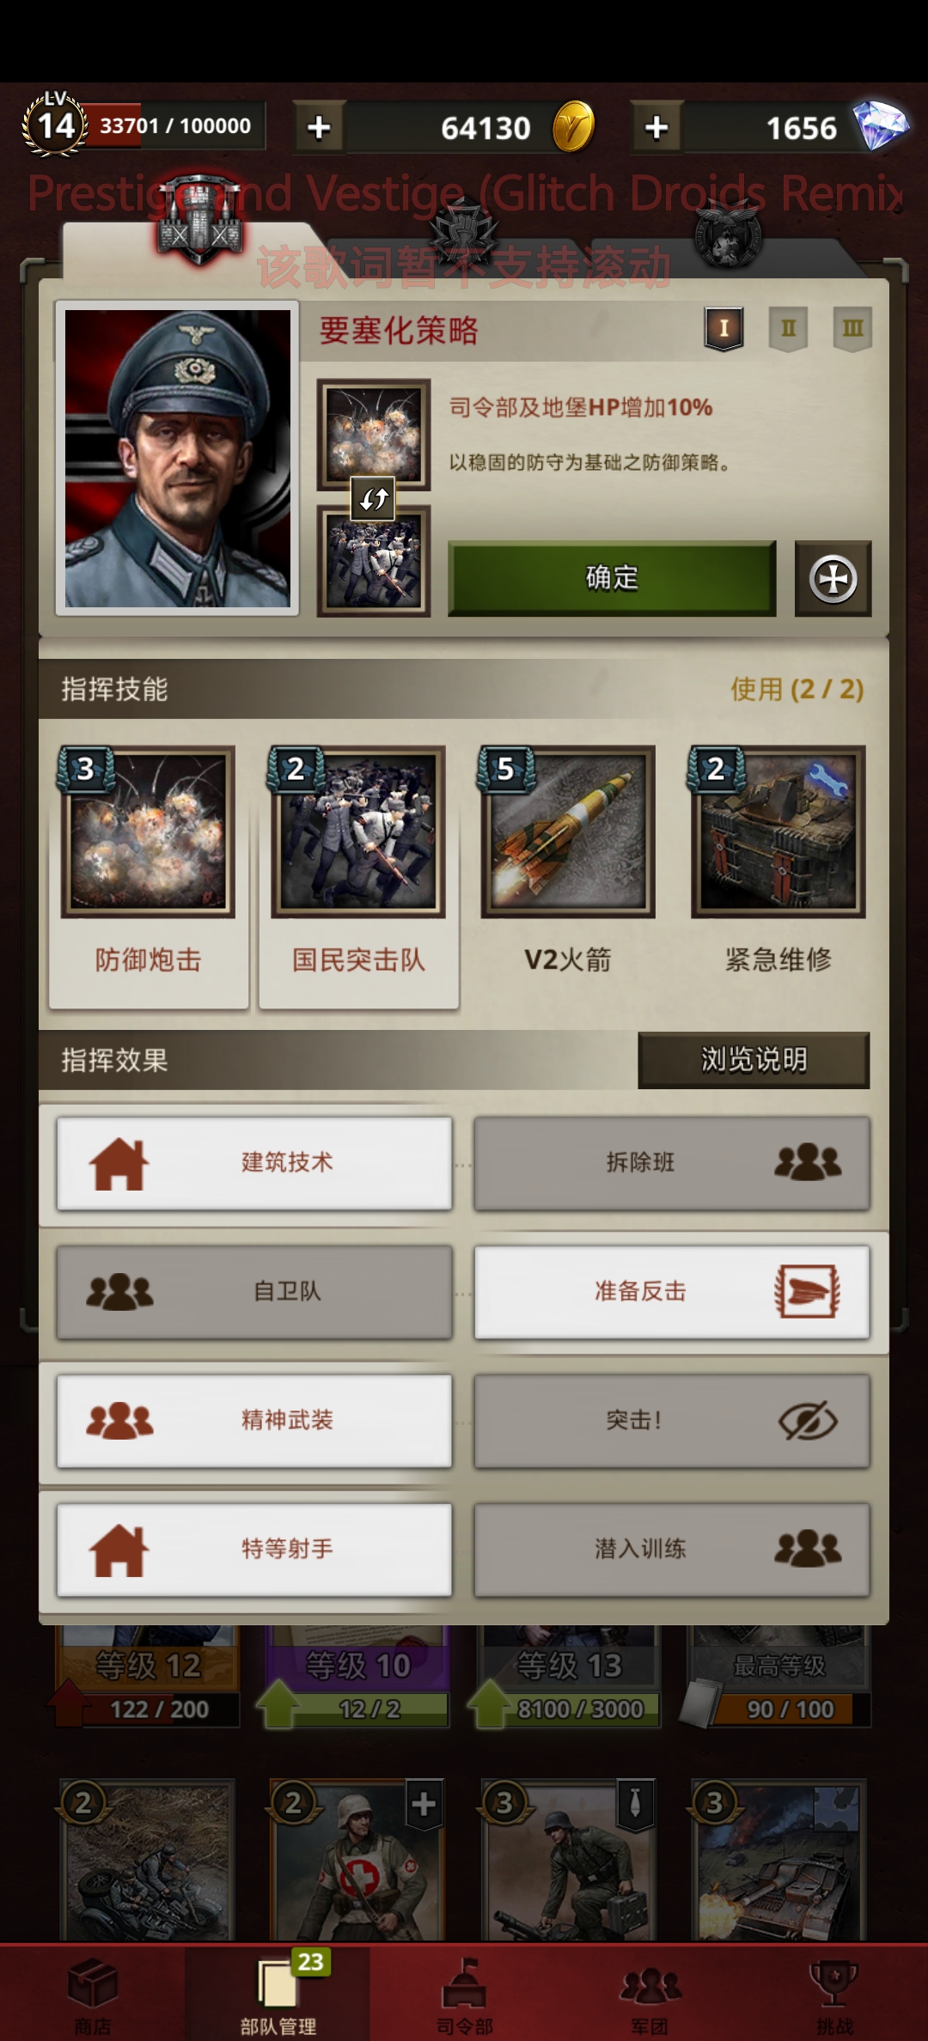Tap the V2火箭 rocket skill
The width and height of the screenshot is (928, 2041).
568,832
